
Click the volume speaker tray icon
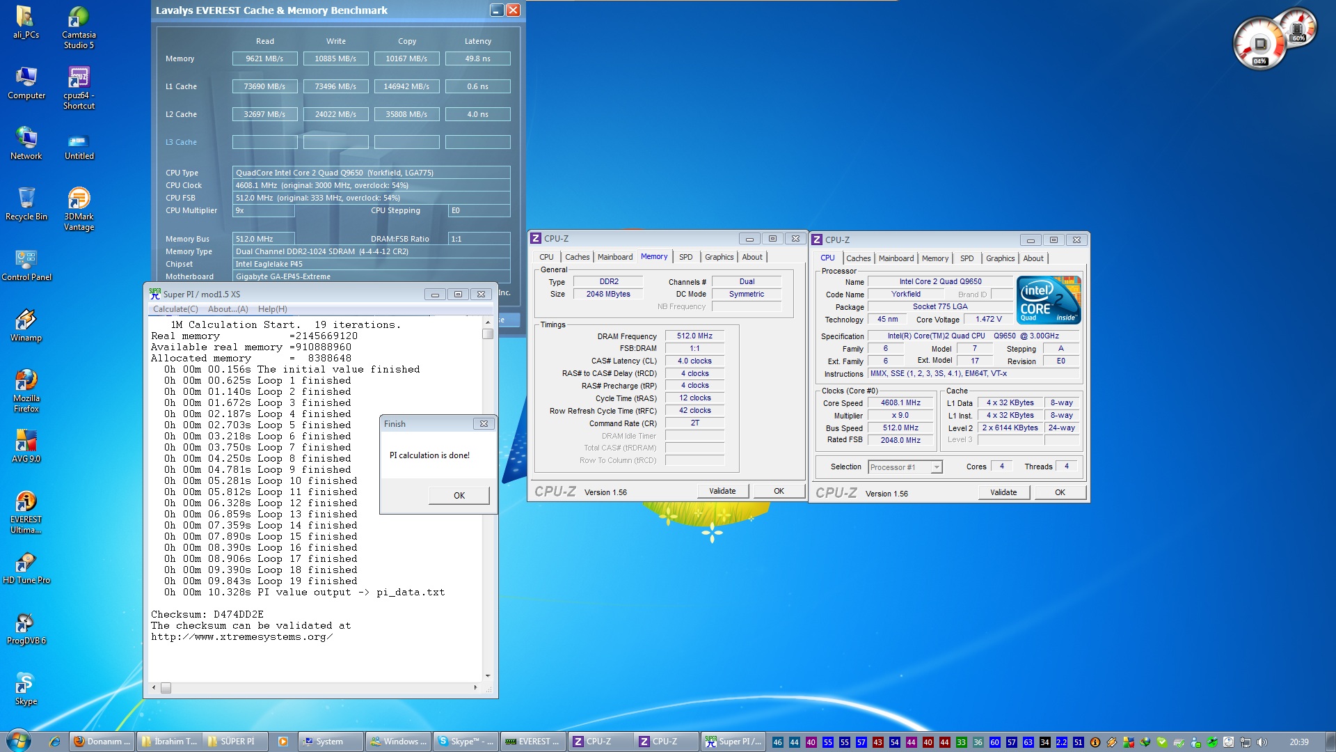(x=1262, y=742)
